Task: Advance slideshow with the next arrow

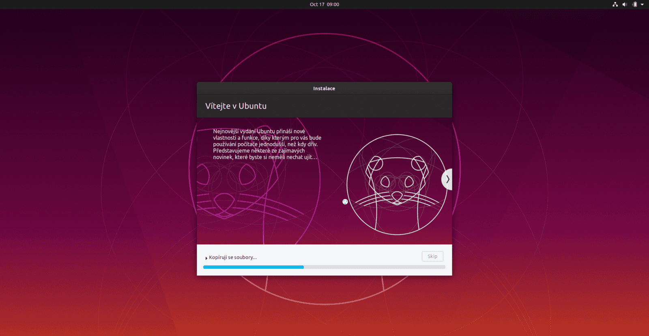Action: [x=447, y=179]
